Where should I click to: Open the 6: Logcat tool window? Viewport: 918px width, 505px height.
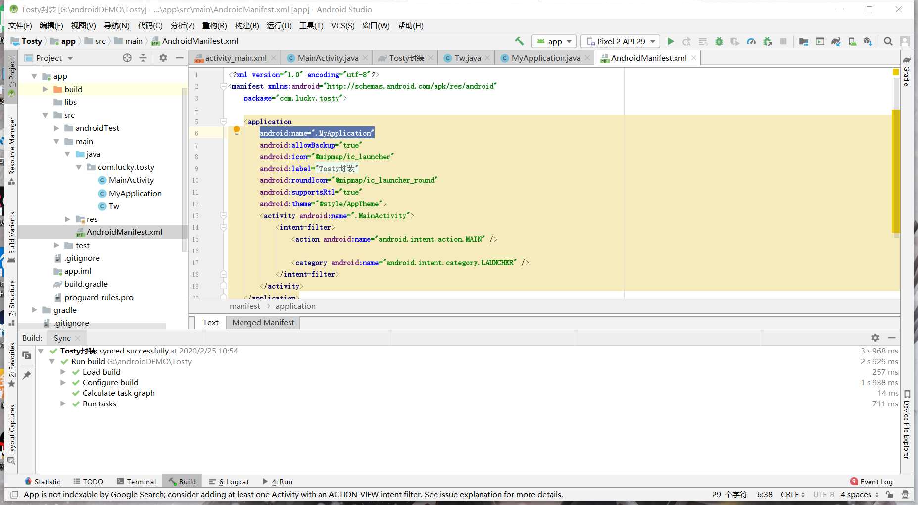click(229, 481)
